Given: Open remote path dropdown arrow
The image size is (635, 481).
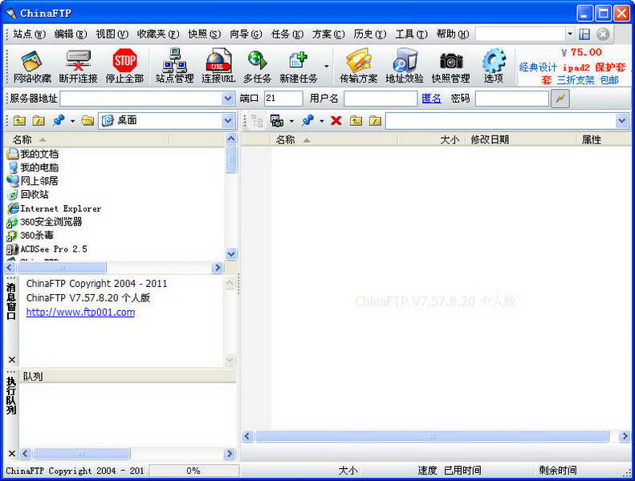Looking at the screenshot, I should pos(621,120).
